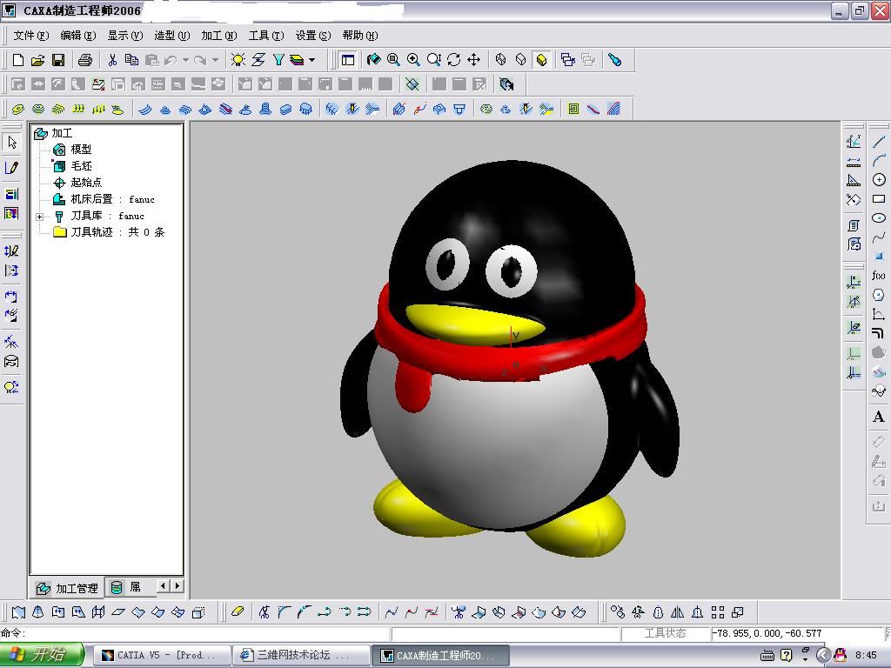Click the QQ penguin tray icon
891x668 pixels.
840,655
